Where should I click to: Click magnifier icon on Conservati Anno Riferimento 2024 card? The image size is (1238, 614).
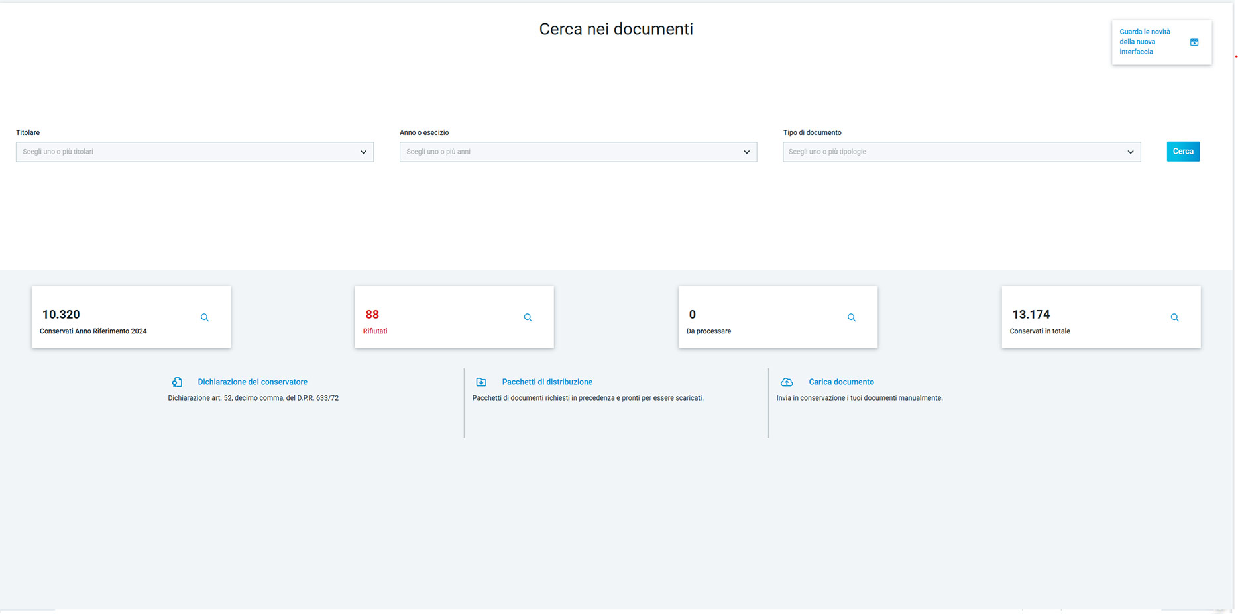pyautogui.click(x=205, y=318)
